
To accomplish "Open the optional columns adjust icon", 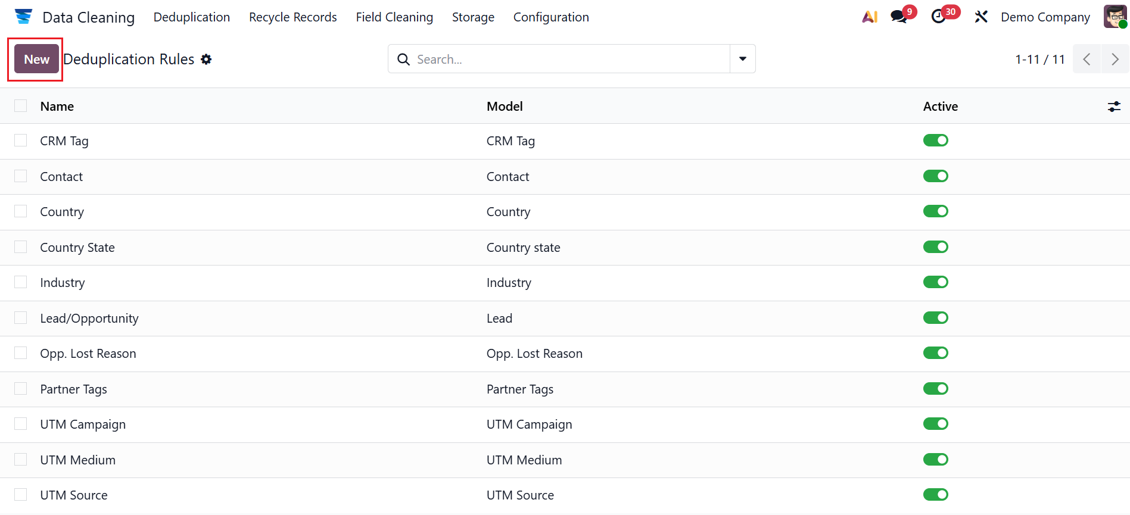I will point(1114,107).
